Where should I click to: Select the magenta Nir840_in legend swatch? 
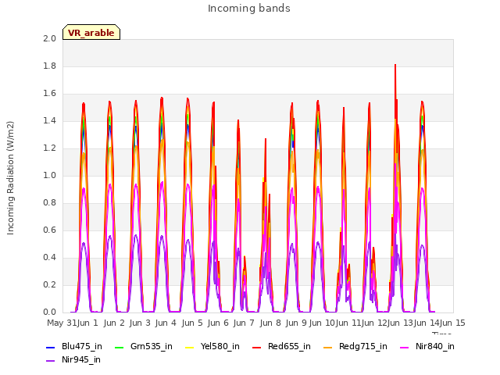tap(404, 347)
